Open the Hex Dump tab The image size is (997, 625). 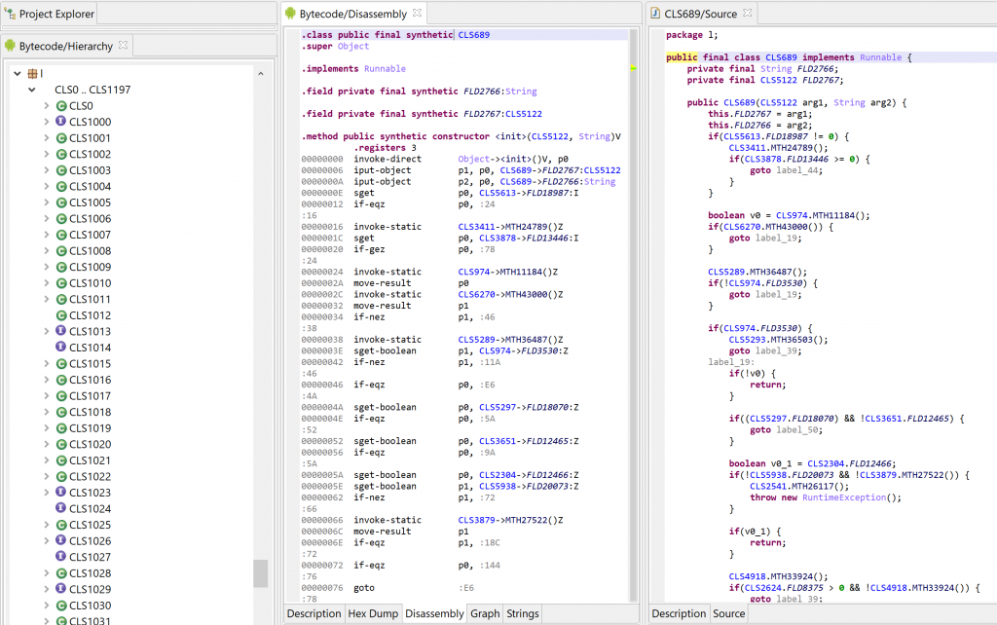coord(373,613)
